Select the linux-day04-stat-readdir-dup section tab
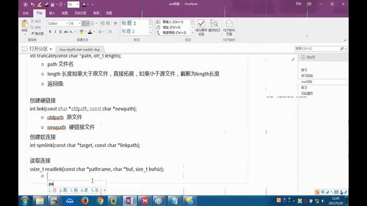 pyautogui.click(x=80, y=50)
